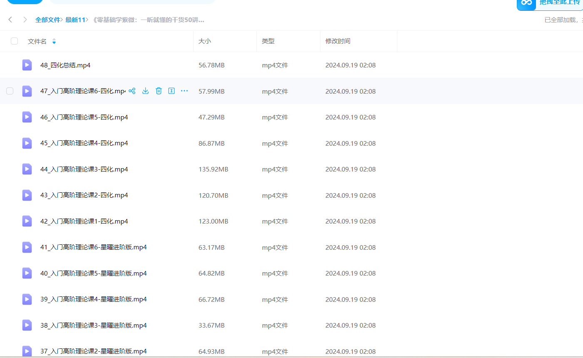Click the share icon on the 47_入门高阶理论课6 row
The image size is (583, 358).
132,91
